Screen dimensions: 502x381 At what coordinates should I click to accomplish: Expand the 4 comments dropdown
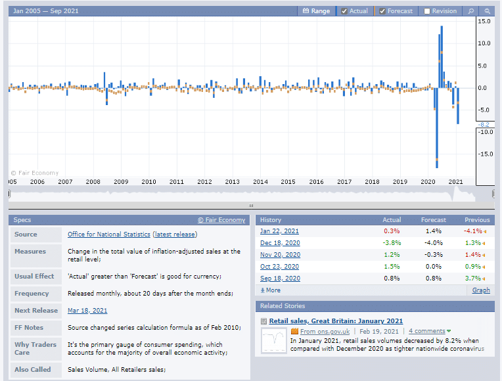point(430,331)
